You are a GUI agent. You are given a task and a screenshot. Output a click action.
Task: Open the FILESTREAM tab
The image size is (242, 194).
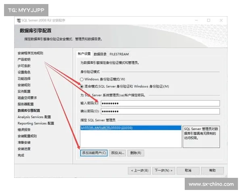coord(119,54)
